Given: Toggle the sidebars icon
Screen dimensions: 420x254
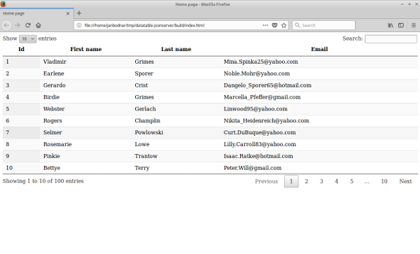Looking at the screenshot, I should 401,25.
